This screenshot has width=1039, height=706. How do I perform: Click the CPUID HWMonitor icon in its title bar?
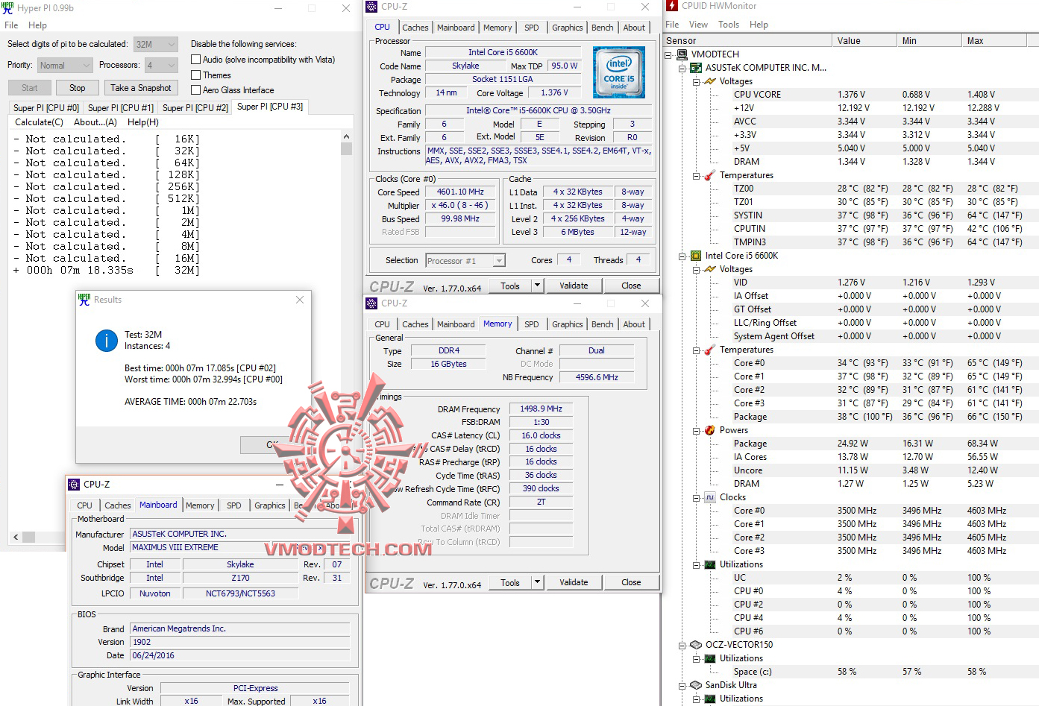click(x=671, y=6)
